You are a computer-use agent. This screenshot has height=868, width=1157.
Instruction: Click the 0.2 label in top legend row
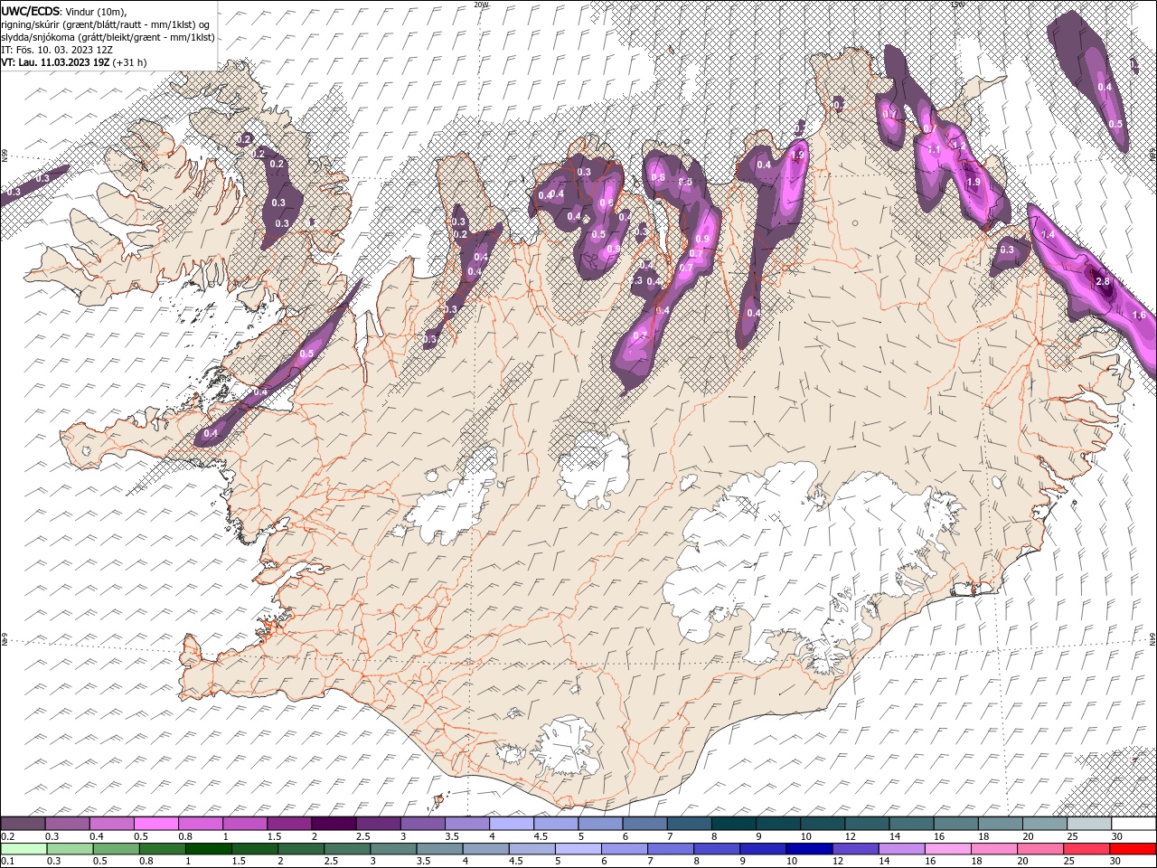pyautogui.click(x=7, y=836)
